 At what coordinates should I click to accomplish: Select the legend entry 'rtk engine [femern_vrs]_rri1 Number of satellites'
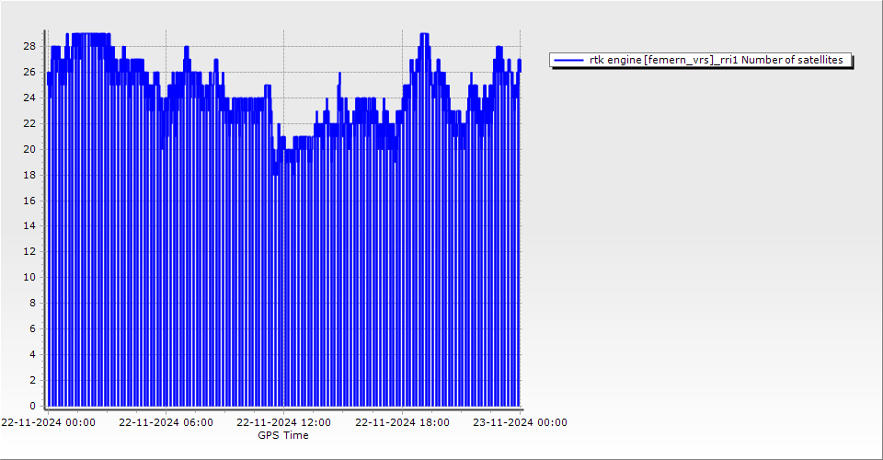point(716,60)
